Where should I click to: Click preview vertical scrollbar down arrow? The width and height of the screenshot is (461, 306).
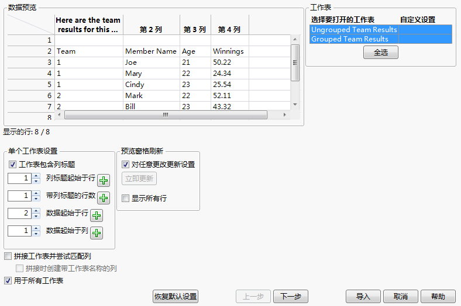point(295,105)
